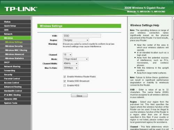Check the Enable WDS checkbox
This screenshot has height=130, width=174.
click(x=65, y=86)
